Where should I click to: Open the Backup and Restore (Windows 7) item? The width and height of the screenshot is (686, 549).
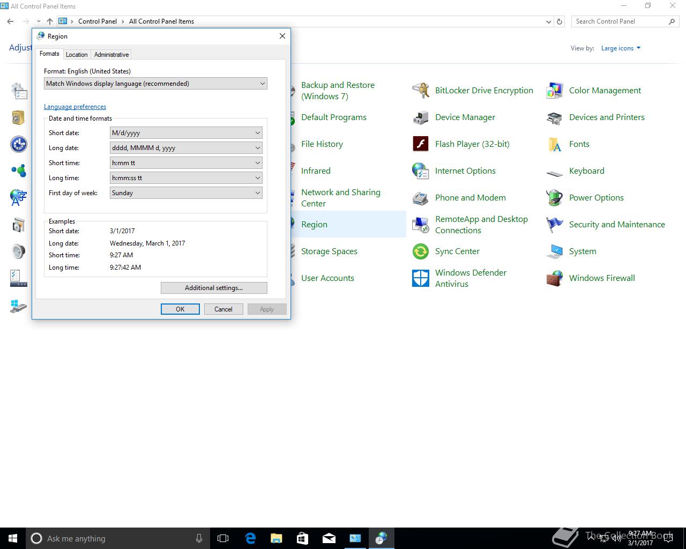pos(338,91)
